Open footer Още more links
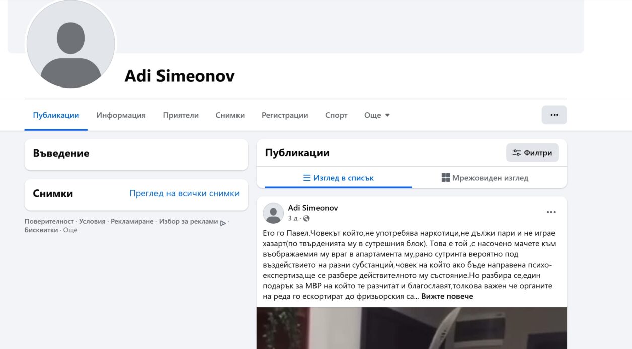Image resolution: width=632 pixels, height=349 pixels. coord(70,230)
